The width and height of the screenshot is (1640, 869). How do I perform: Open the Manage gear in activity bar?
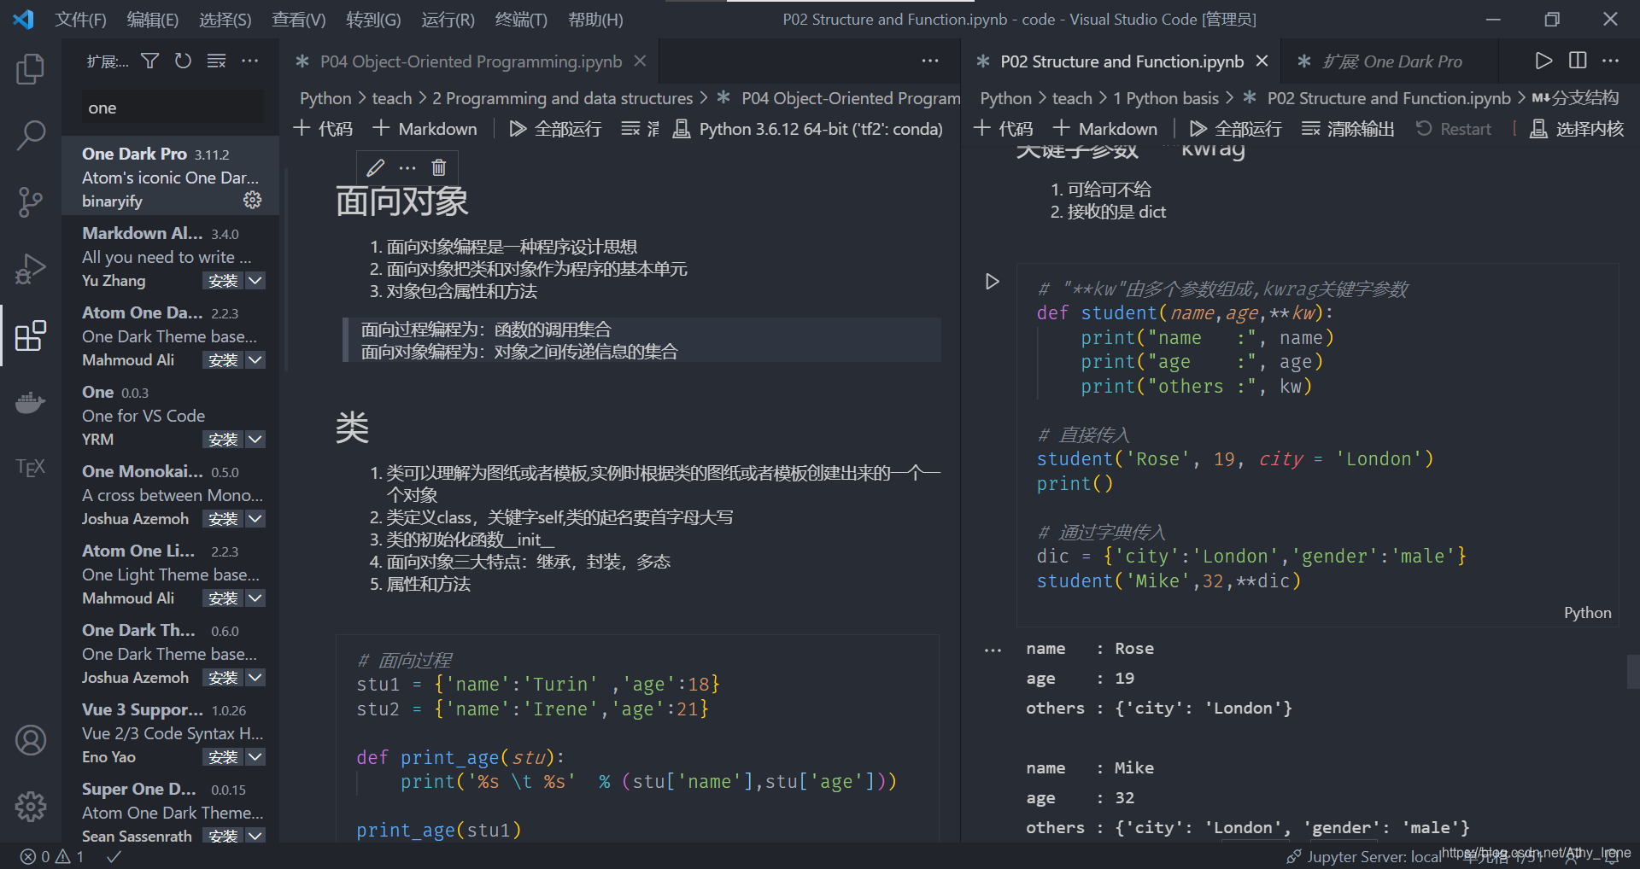click(x=31, y=806)
